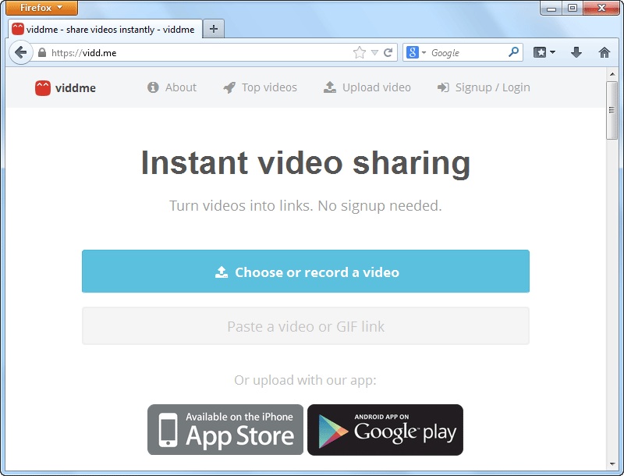Image resolution: width=624 pixels, height=476 pixels.
Task: Show URL history dropdown arrow
Action: pyautogui.click(x=374, y=53)
